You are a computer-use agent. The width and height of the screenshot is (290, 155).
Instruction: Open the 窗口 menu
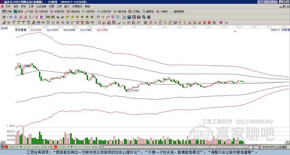pos(67,7)
